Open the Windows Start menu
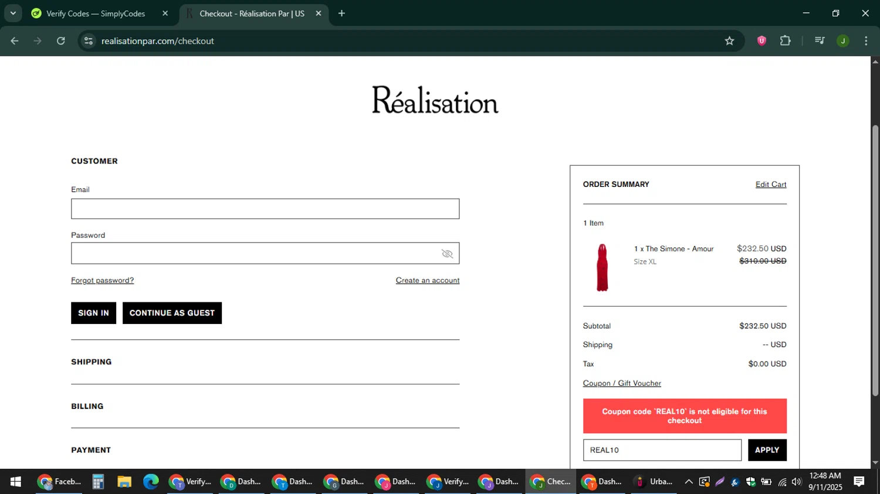This screenshot has height=494, width=880. (x=16, y=482)
